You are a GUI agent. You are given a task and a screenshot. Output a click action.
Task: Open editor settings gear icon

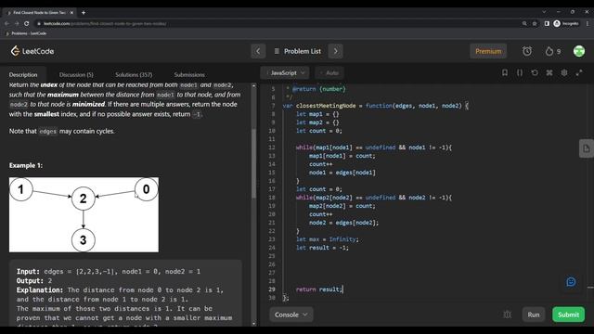[x=564, y=72]
